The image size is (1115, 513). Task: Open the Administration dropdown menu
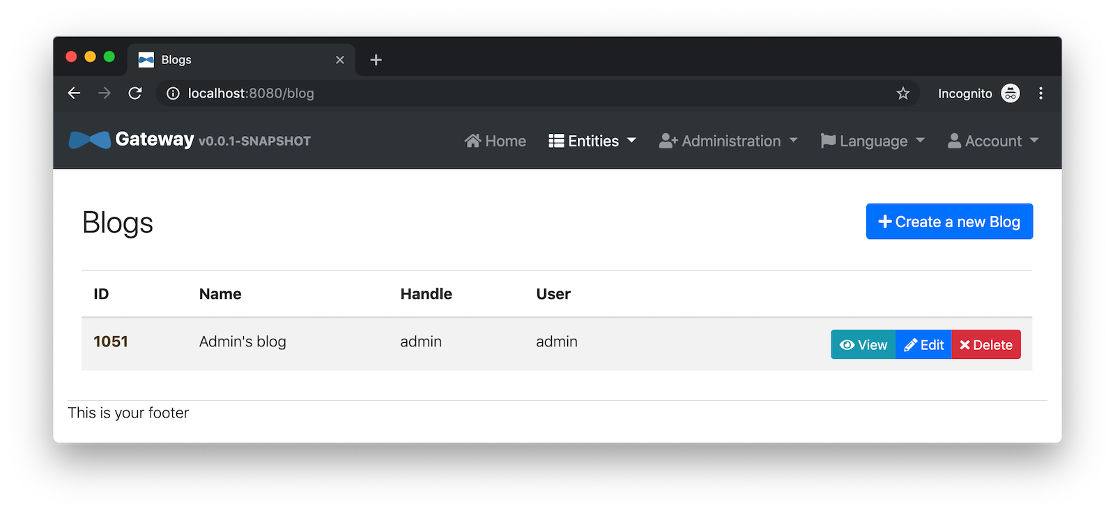tap(728, 141)
